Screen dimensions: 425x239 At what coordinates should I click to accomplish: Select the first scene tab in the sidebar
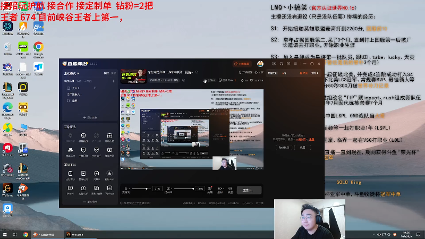pos(69,81)
